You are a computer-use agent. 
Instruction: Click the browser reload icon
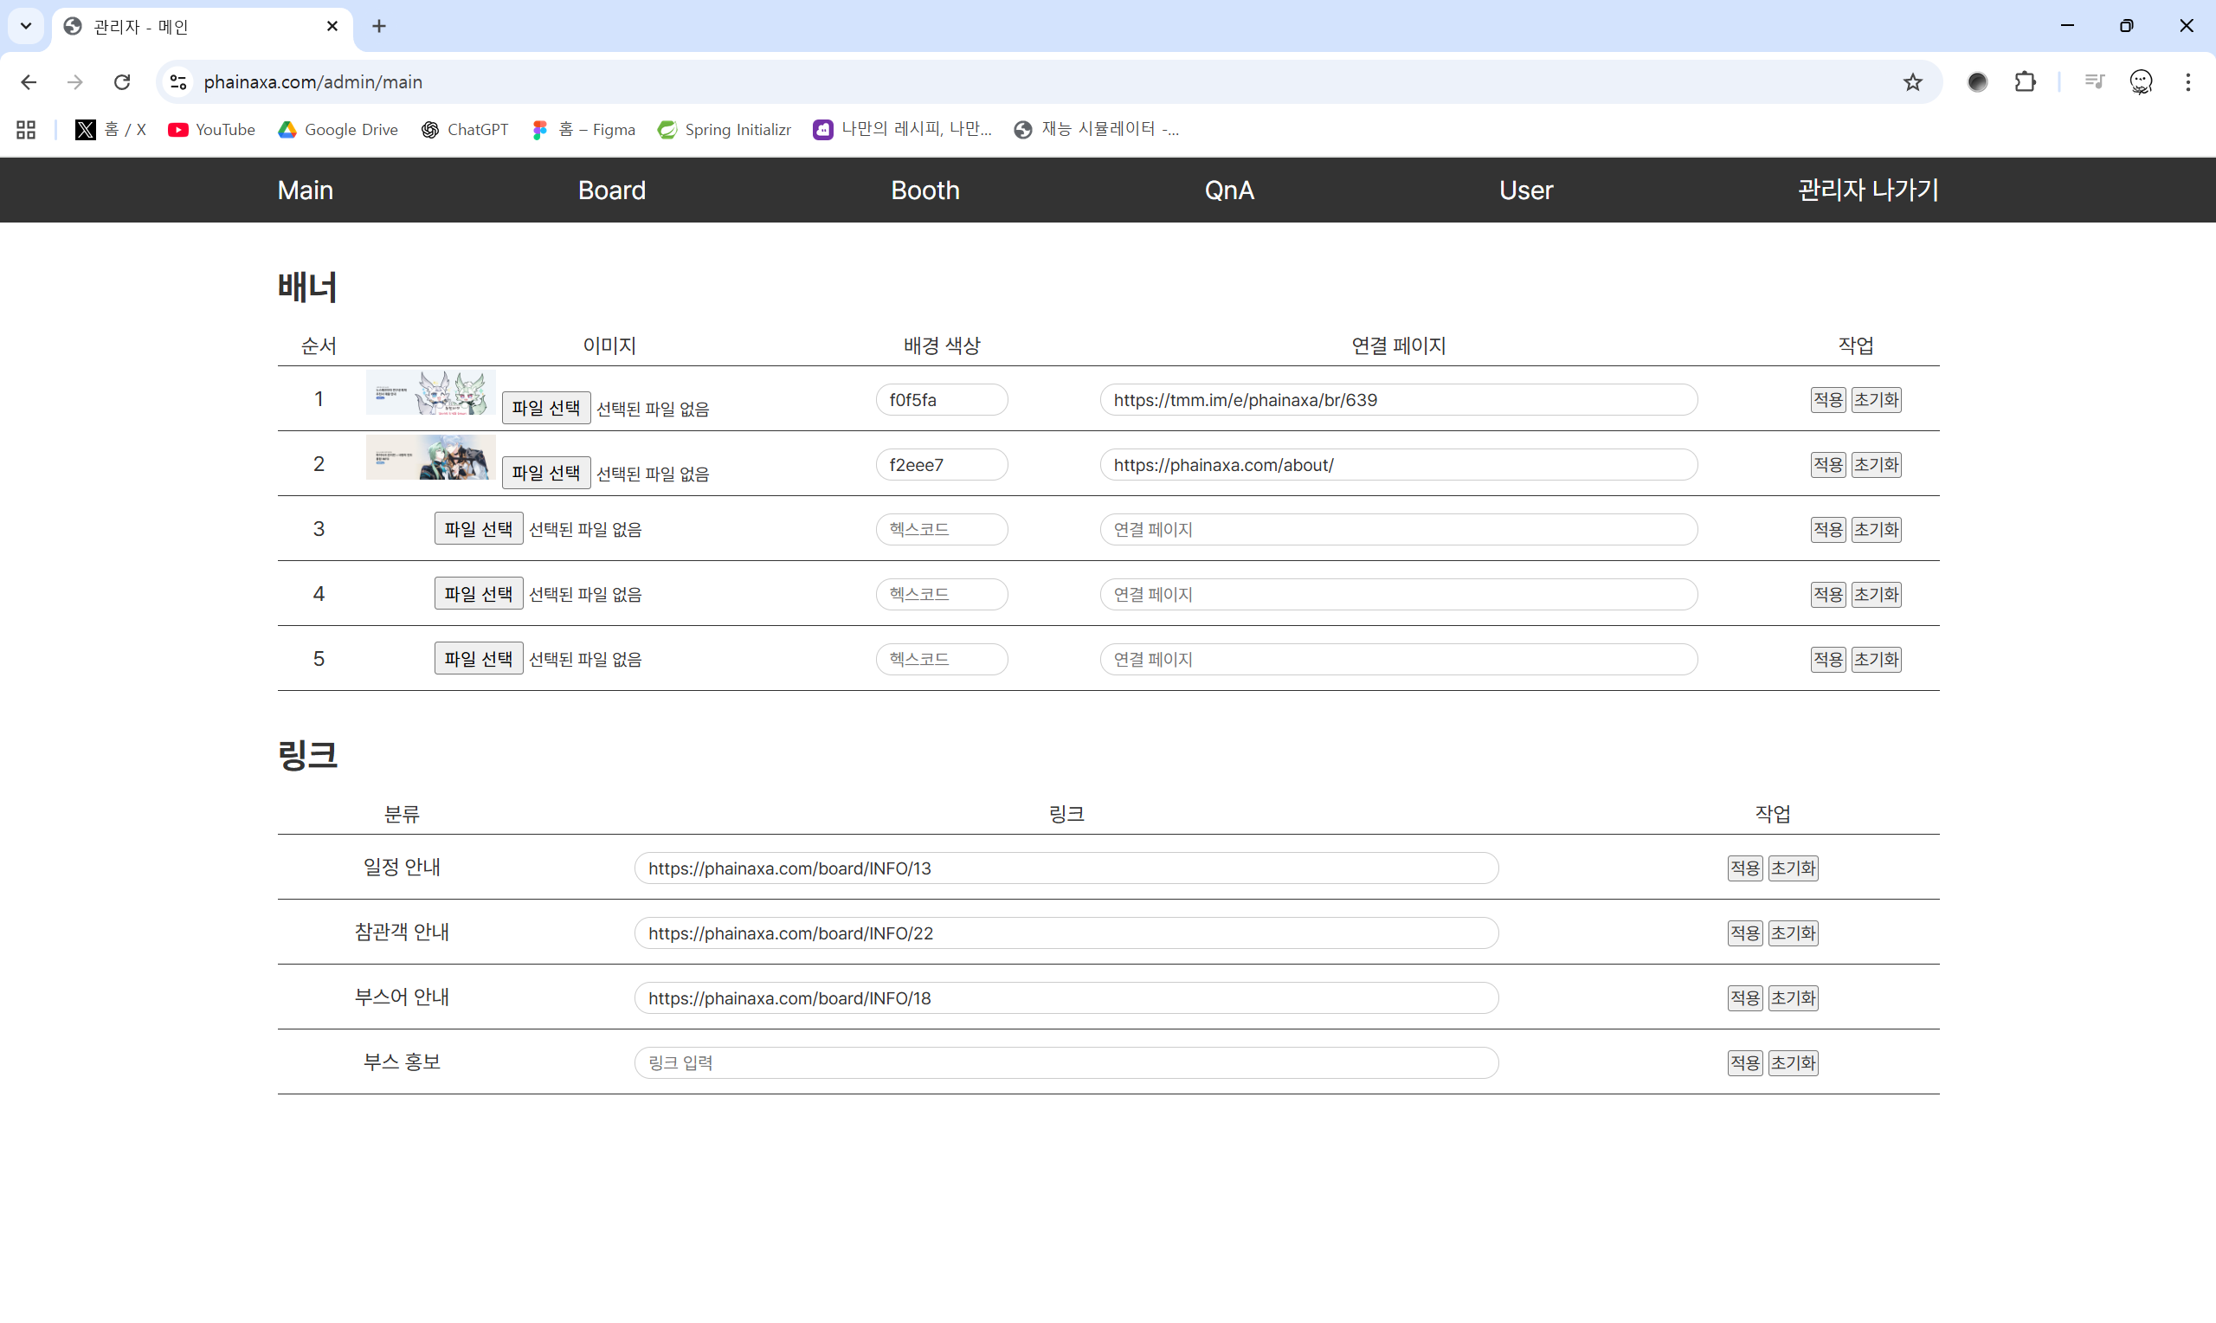pos(122,82)
